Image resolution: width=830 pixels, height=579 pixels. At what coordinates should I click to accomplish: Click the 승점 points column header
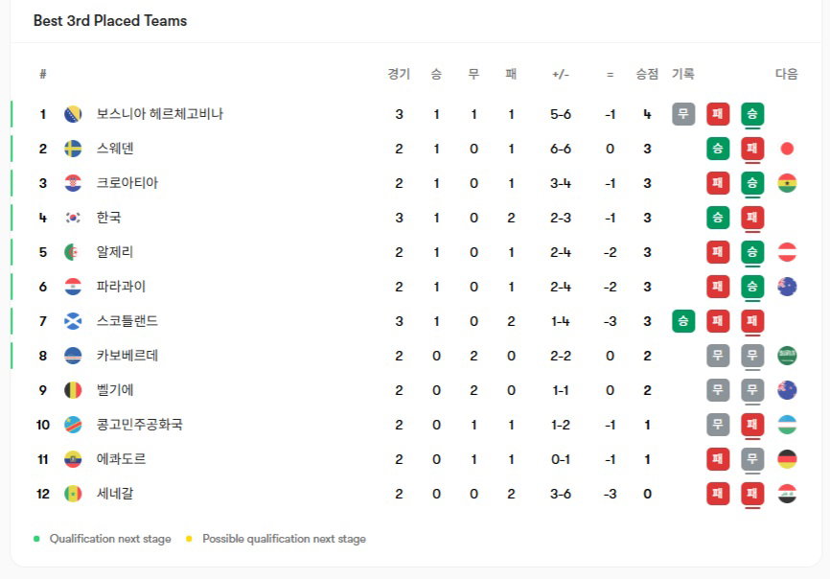click(x=647, y=74)
